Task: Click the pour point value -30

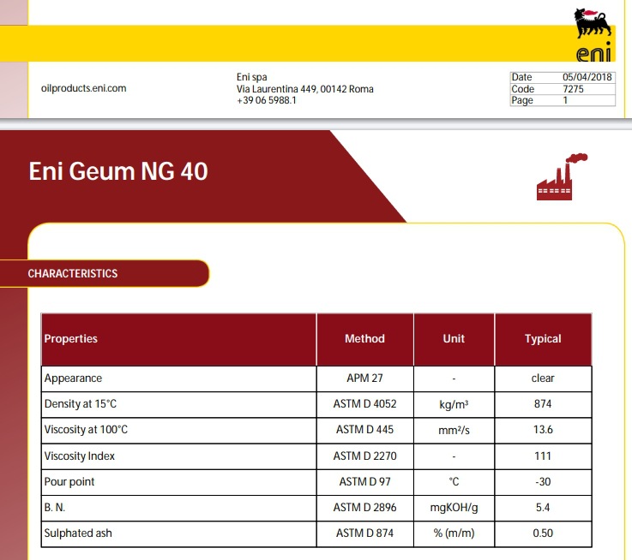Action: (x=543, y=482)
